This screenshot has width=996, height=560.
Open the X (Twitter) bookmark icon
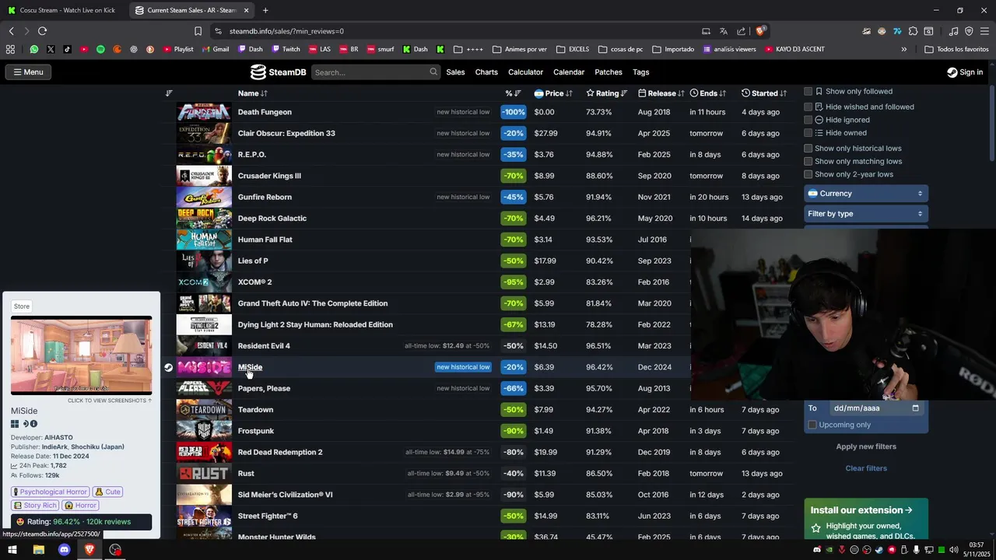(x=51, y=49)
